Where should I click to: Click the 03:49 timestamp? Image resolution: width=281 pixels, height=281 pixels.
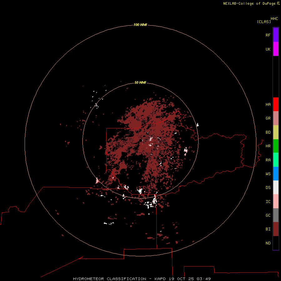pyautogui.click(x=204, y=279)
